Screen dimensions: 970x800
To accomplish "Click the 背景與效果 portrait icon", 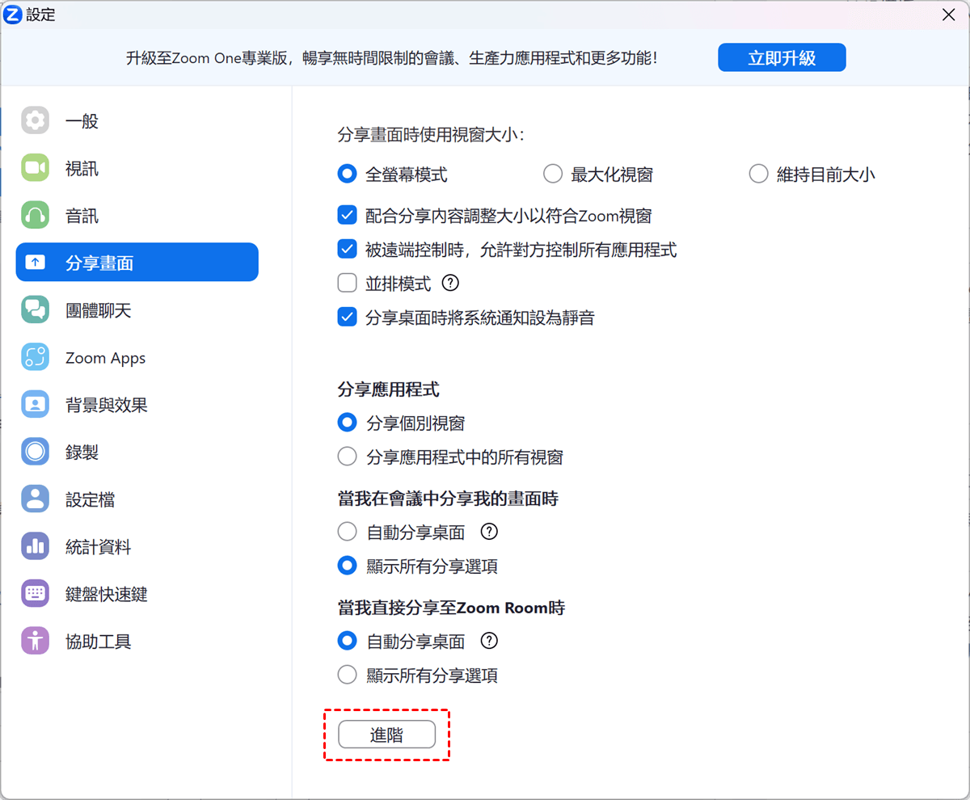I will coord(35,405).
